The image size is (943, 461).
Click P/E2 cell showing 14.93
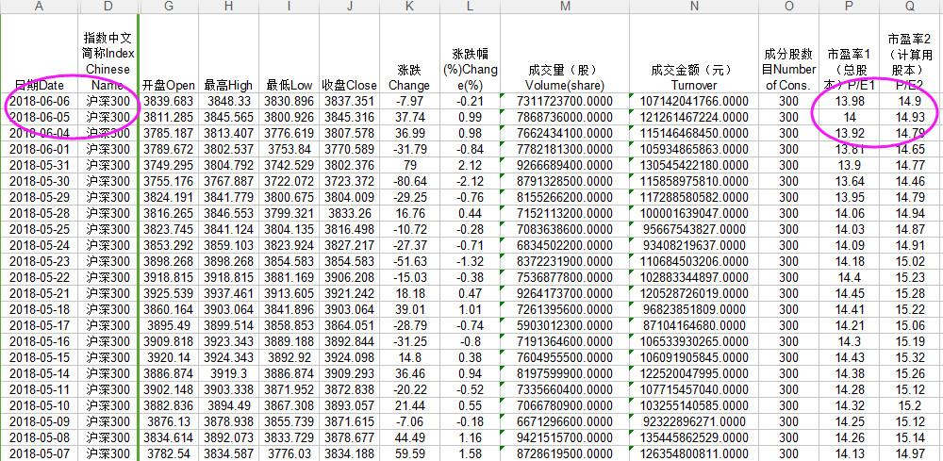click(910, 117)
